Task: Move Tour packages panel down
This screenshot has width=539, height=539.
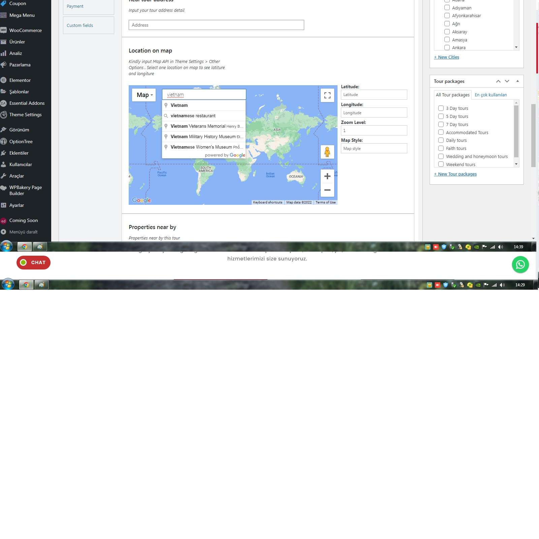Action: pos(507,81)
